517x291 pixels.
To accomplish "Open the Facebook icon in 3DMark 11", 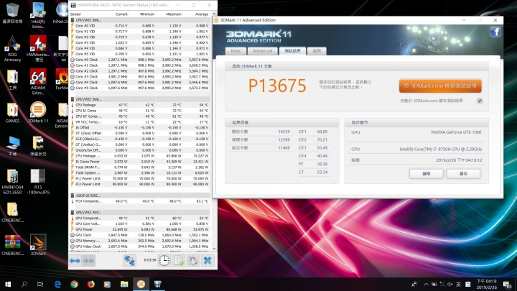I will [495, 32].
